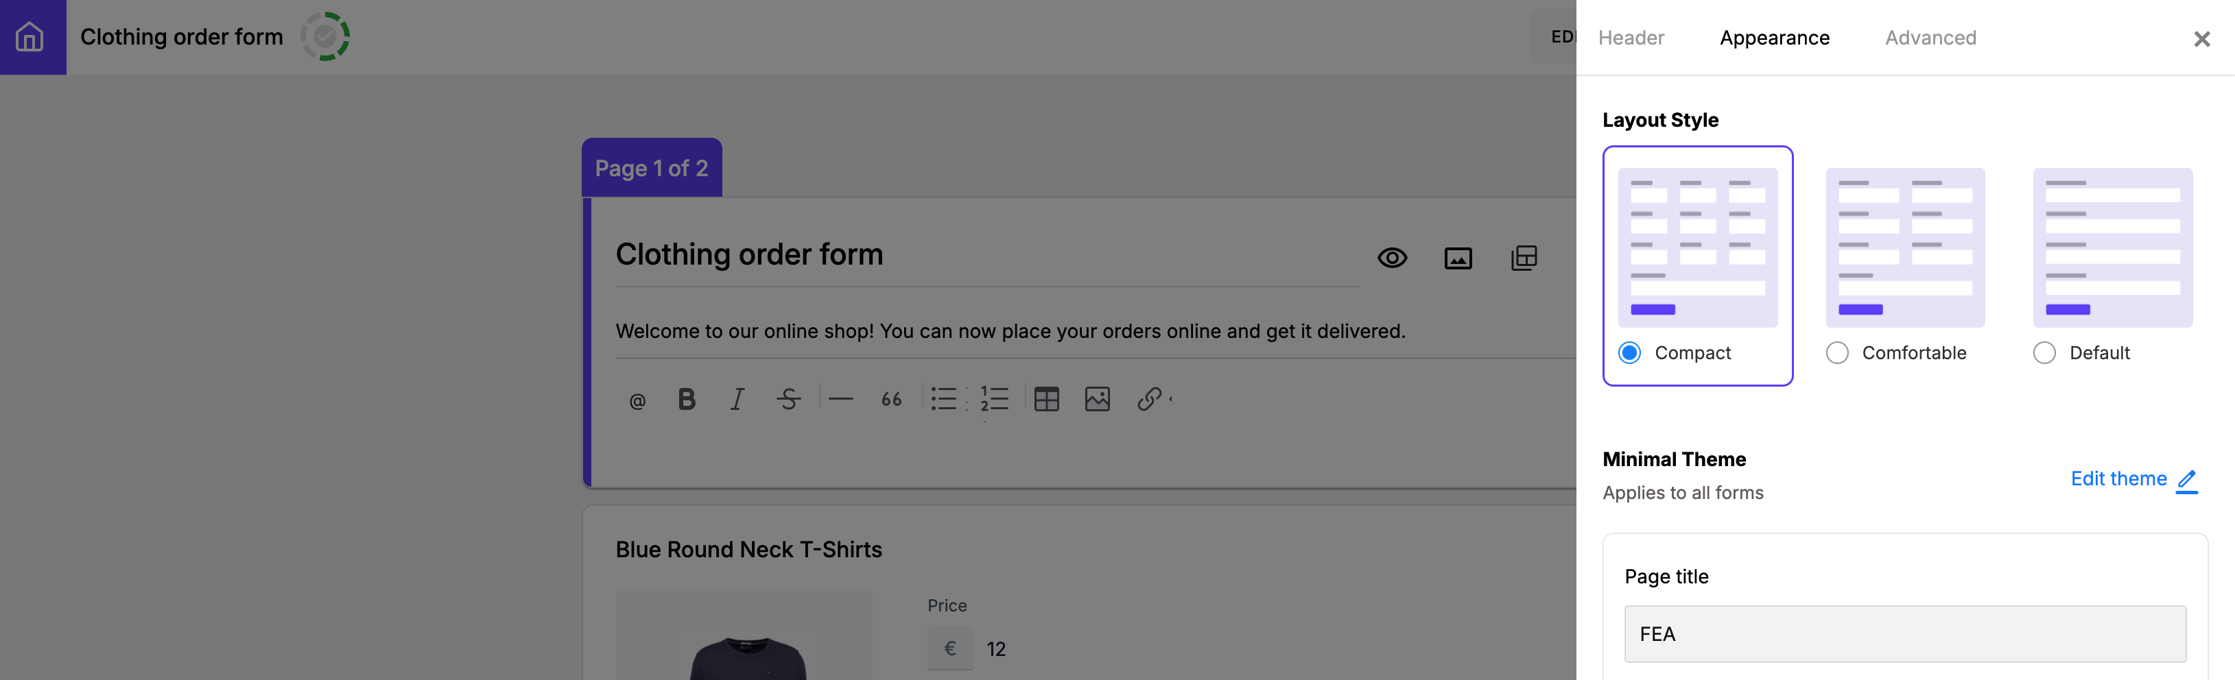This screenshot has height=680, width=2235.
Task: Select the Default layout radio button
Action: (x=2044, y=353)
